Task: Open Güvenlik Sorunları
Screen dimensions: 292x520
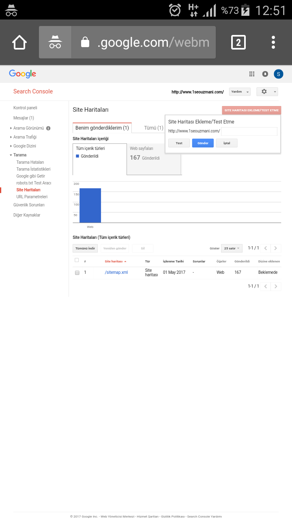Action: click(29, 205)
